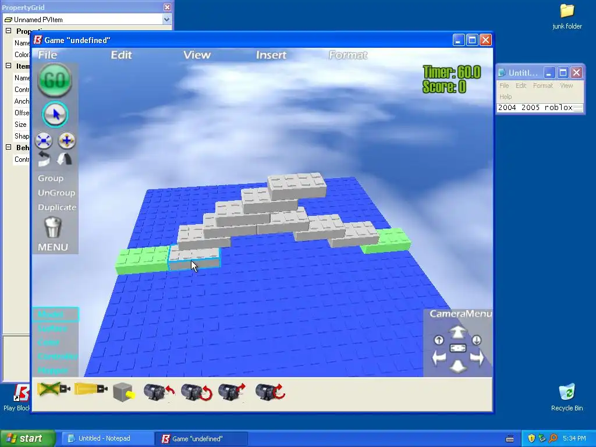Click the security shield tray icon
Viewport: 596px width, 447px height.
[531, 439]
